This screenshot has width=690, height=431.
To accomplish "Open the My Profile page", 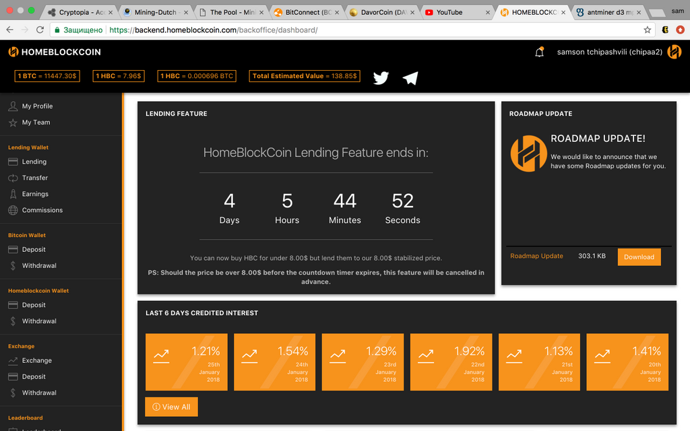I will coord(38,106).
